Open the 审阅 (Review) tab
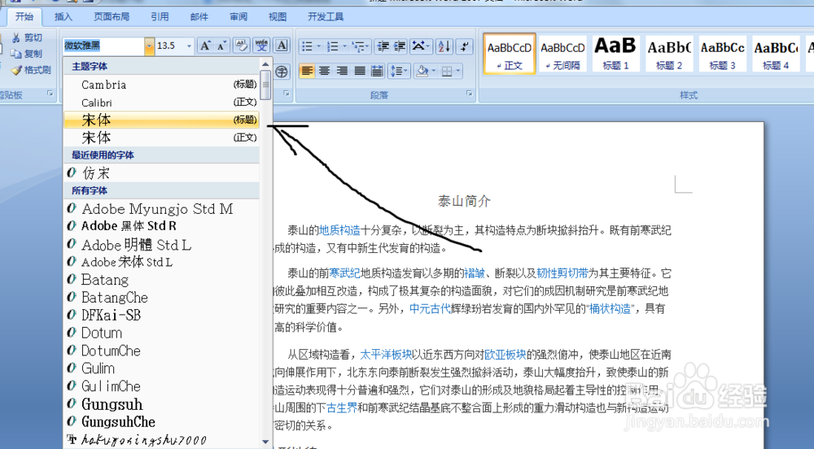Viewport: 814px width, 449px height. coord(239,16)
